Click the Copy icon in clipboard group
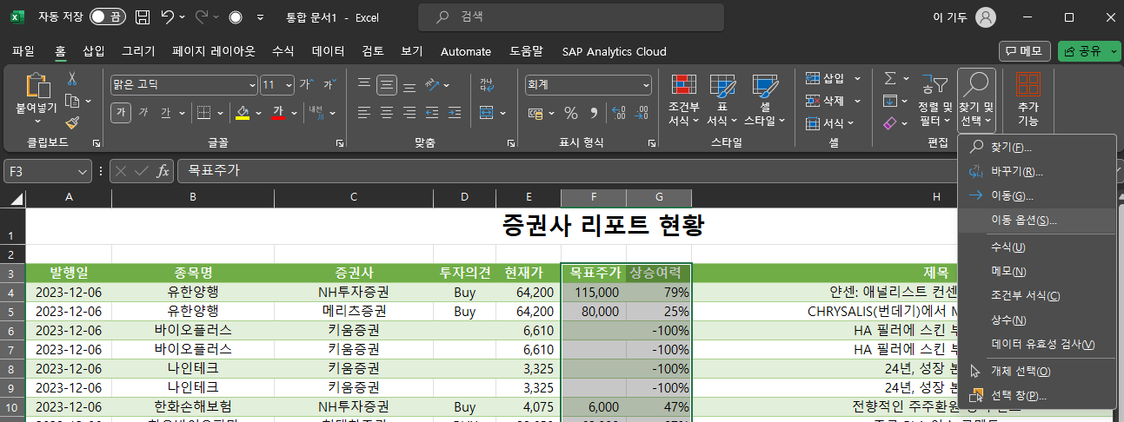The width and height of the screenshot is (1124, 422). [x=72, y=102]
